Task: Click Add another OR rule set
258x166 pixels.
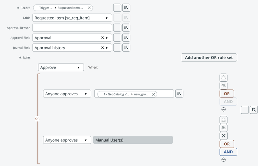Action: (x=209, y=58)
